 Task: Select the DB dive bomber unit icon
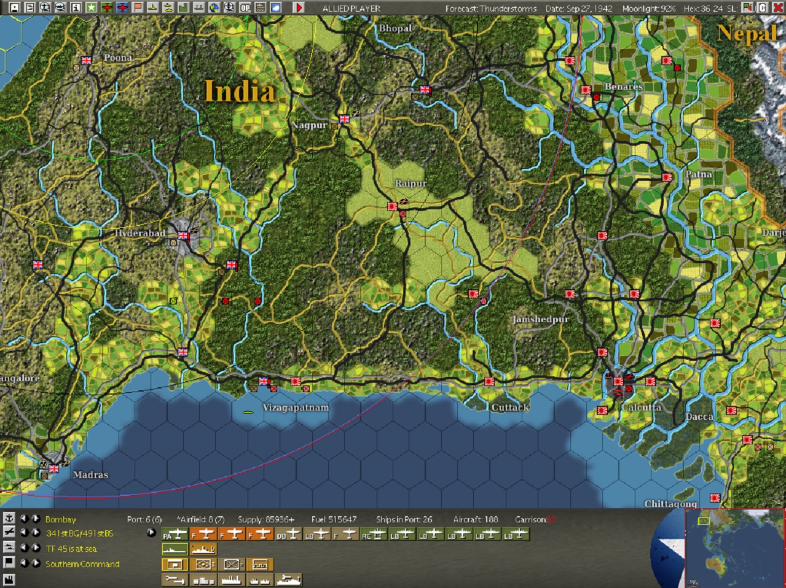coord(288,534)
